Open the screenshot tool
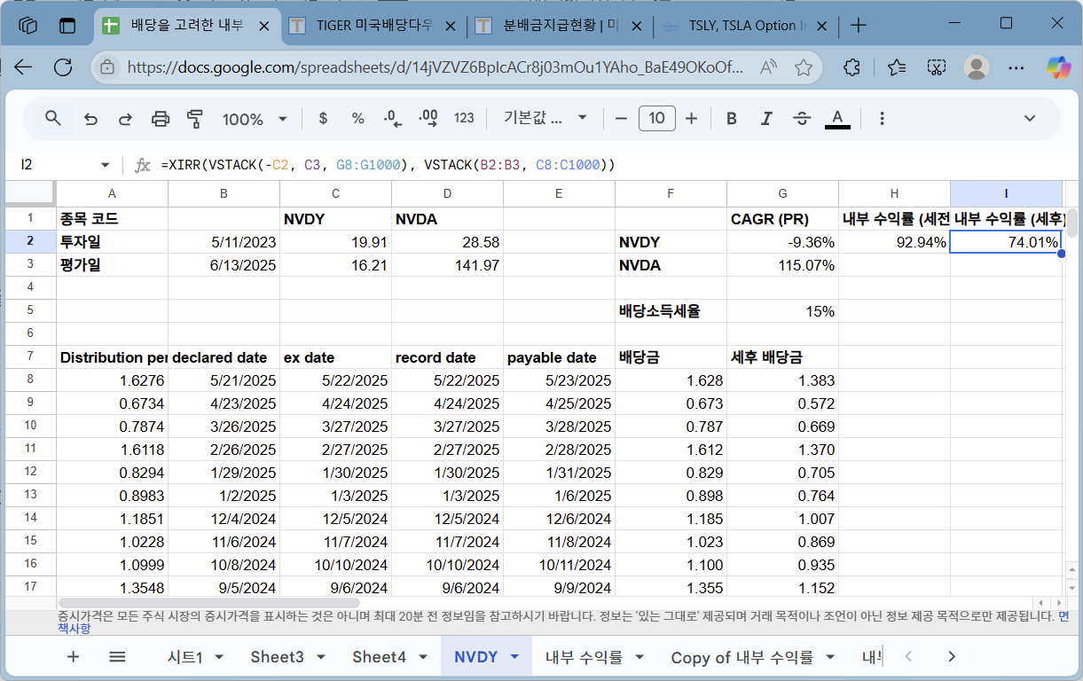The height and width of the screenshot is (681, 1083). pyautogui.click(x=937, y=67)
